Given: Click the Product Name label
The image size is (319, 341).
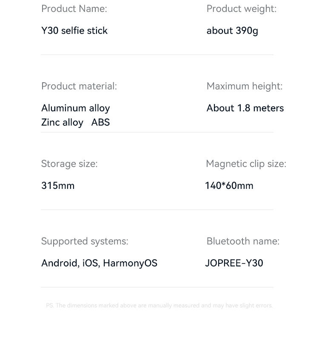Looking at the screenshot, I should [74, 9].
